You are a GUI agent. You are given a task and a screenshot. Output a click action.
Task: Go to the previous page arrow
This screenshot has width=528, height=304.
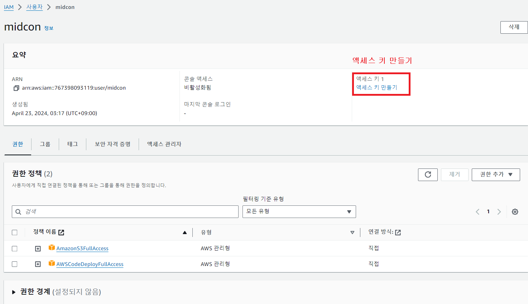[x=477, y=212]
